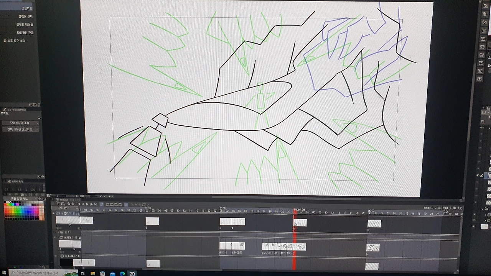The image size is (491, 276).
Task: Toggle loop playback in the timeline toolbar
Action: (x=102, y=204)
